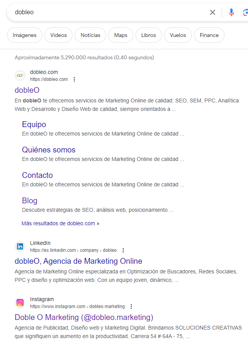Click the dobleo.com site favicon

(20, 75)
